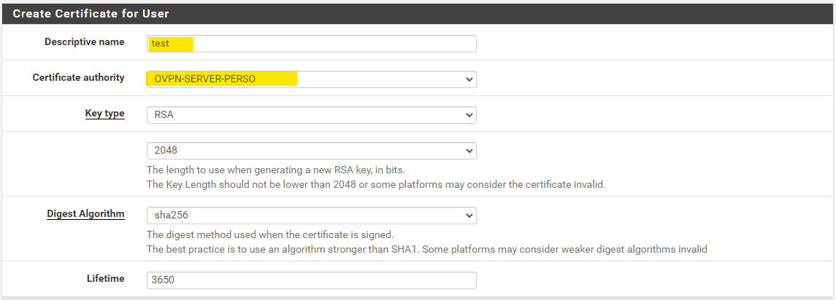Click the chevron arrow on sha256 select
The height and width of the screenshot is (300, 836).
coord(468,216)
